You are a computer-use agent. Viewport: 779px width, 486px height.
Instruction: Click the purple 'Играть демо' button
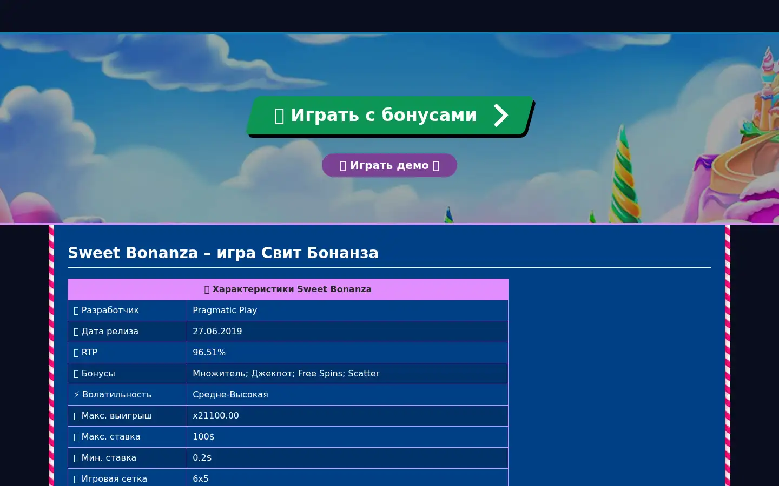pyautogui.click(x=389, y=165)
